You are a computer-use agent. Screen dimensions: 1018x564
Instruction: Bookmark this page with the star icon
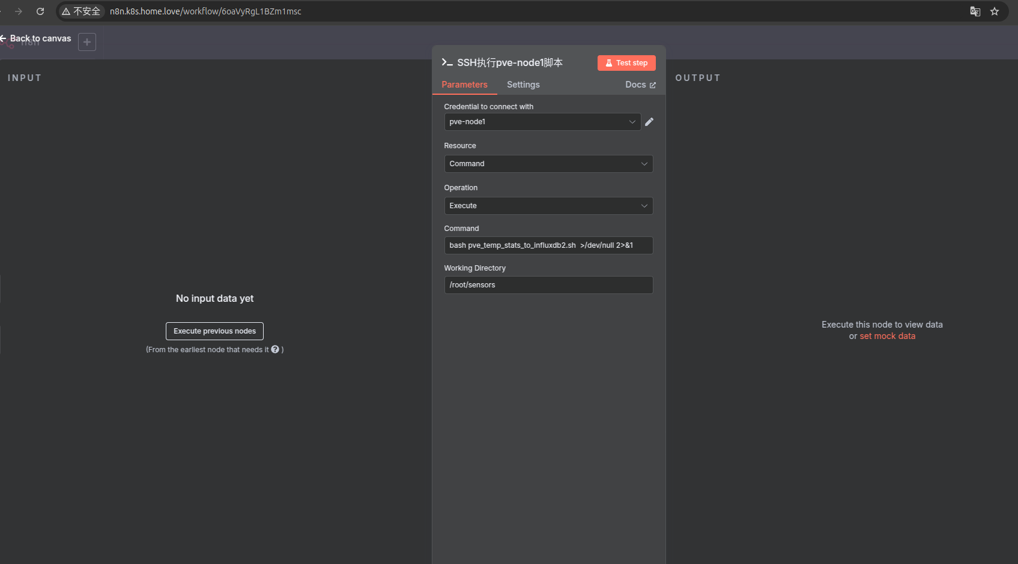point(995,11)
